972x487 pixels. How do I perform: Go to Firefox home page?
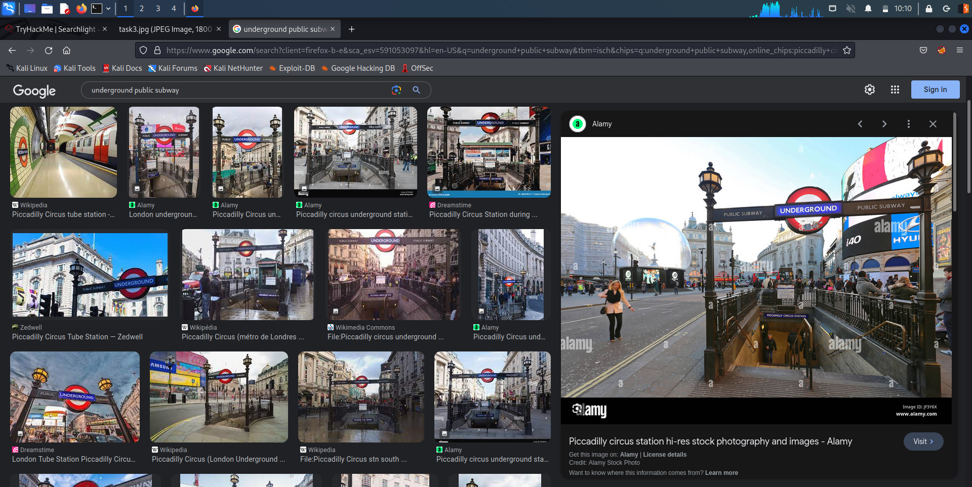click(x=66, y=50)
